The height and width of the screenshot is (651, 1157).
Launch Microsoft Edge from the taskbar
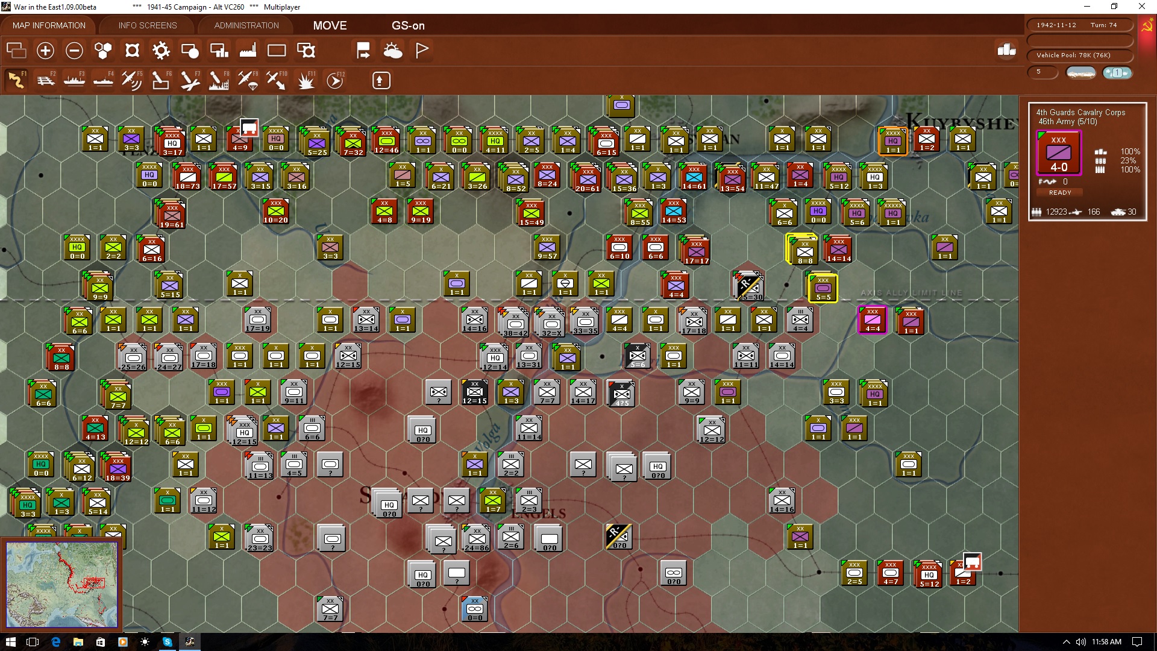pyautogui.click(x=55, y=642)
